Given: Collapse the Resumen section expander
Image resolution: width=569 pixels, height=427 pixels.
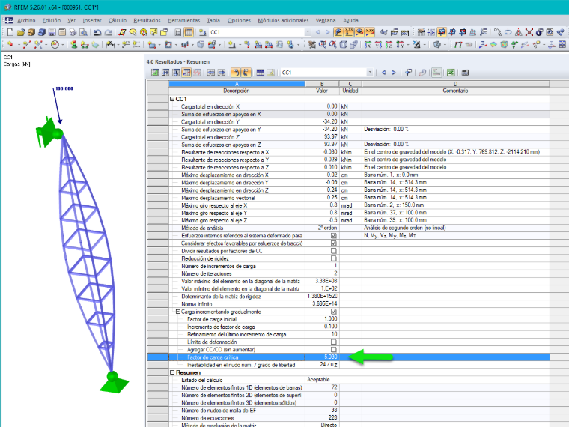Looking at the screenshot, I should coord(172,372).
